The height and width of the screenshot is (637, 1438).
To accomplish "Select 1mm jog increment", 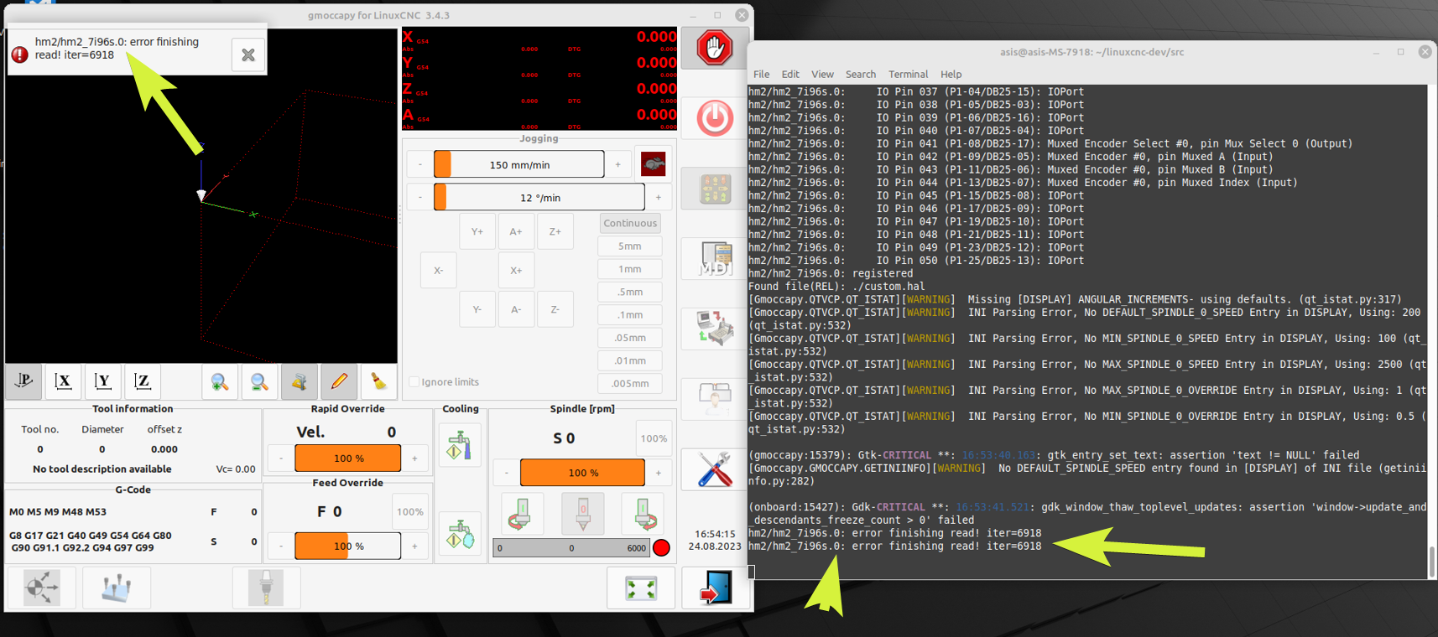I will (630, 269).
